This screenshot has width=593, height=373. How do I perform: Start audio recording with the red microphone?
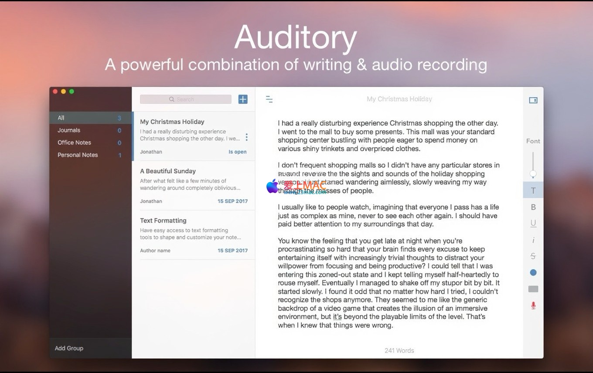coord(533,305)
